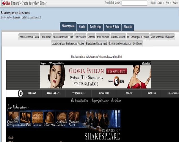
Task: Expand the Share dropdown menu
Action: pyautogui.click(x=161, y=3)
